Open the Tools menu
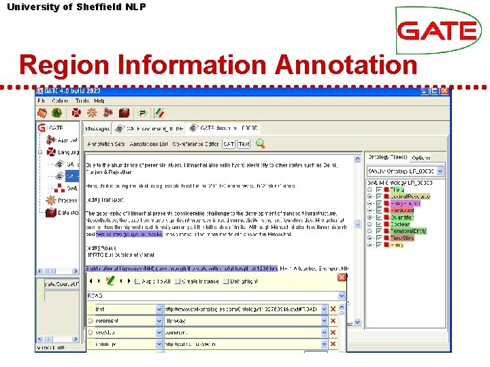Viewport: 490px width, 367px height. [x=82, y=101]
